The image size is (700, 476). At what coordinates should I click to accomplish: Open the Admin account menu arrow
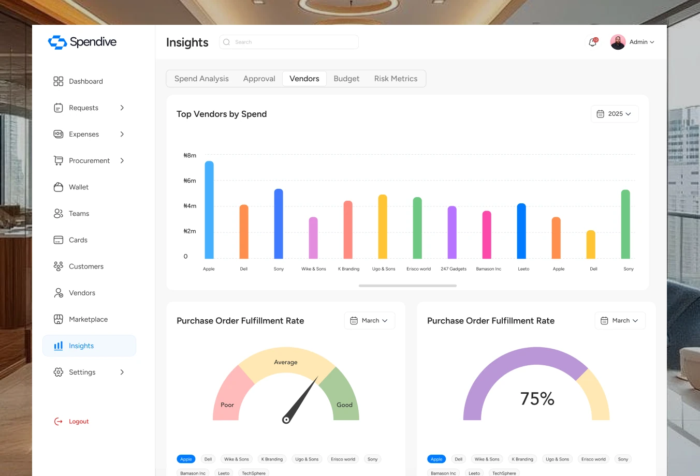(x=652, y=42)
